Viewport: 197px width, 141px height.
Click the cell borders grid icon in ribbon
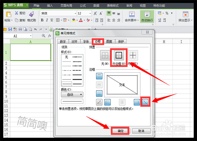point(58,20)
